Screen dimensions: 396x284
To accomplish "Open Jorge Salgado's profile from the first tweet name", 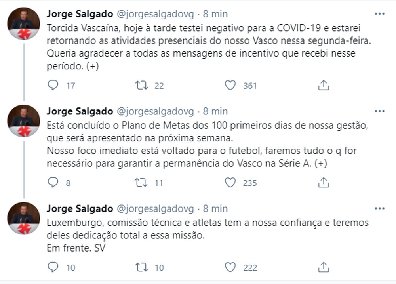I will point(80,14).
